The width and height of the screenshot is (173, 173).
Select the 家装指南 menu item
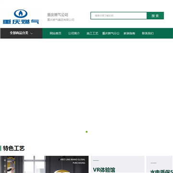(x=129, y=33)
